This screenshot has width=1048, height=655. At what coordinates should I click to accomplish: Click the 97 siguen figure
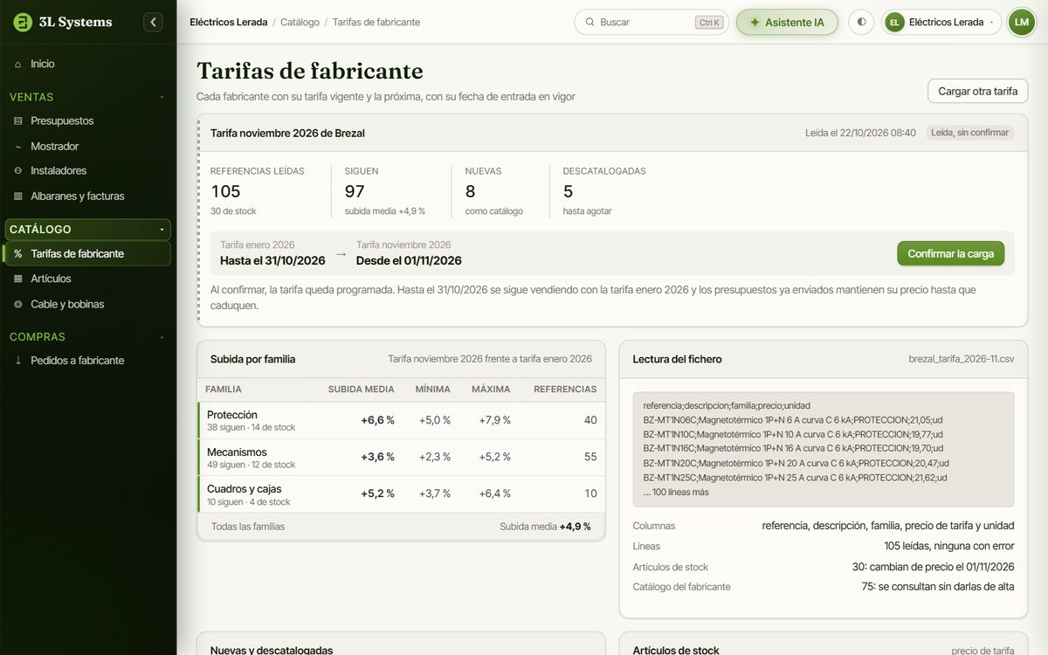click(x=355, y=191)
